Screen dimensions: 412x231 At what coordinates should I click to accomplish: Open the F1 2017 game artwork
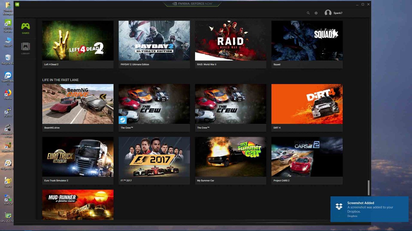coord(154,157)
